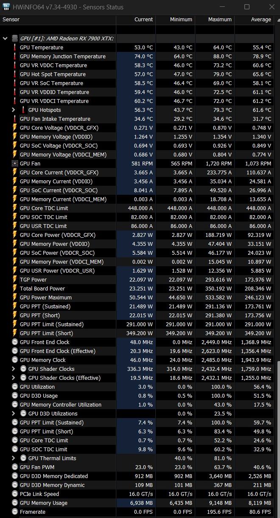Click the GPU Core Voltage lightning icon
The height and width of the screenshot is (518, 280).
[15, 128]
